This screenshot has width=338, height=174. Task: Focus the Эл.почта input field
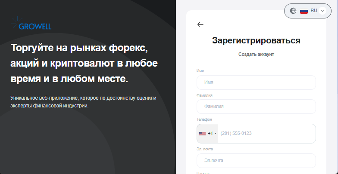pyautogui.click(x=256, y=161)
